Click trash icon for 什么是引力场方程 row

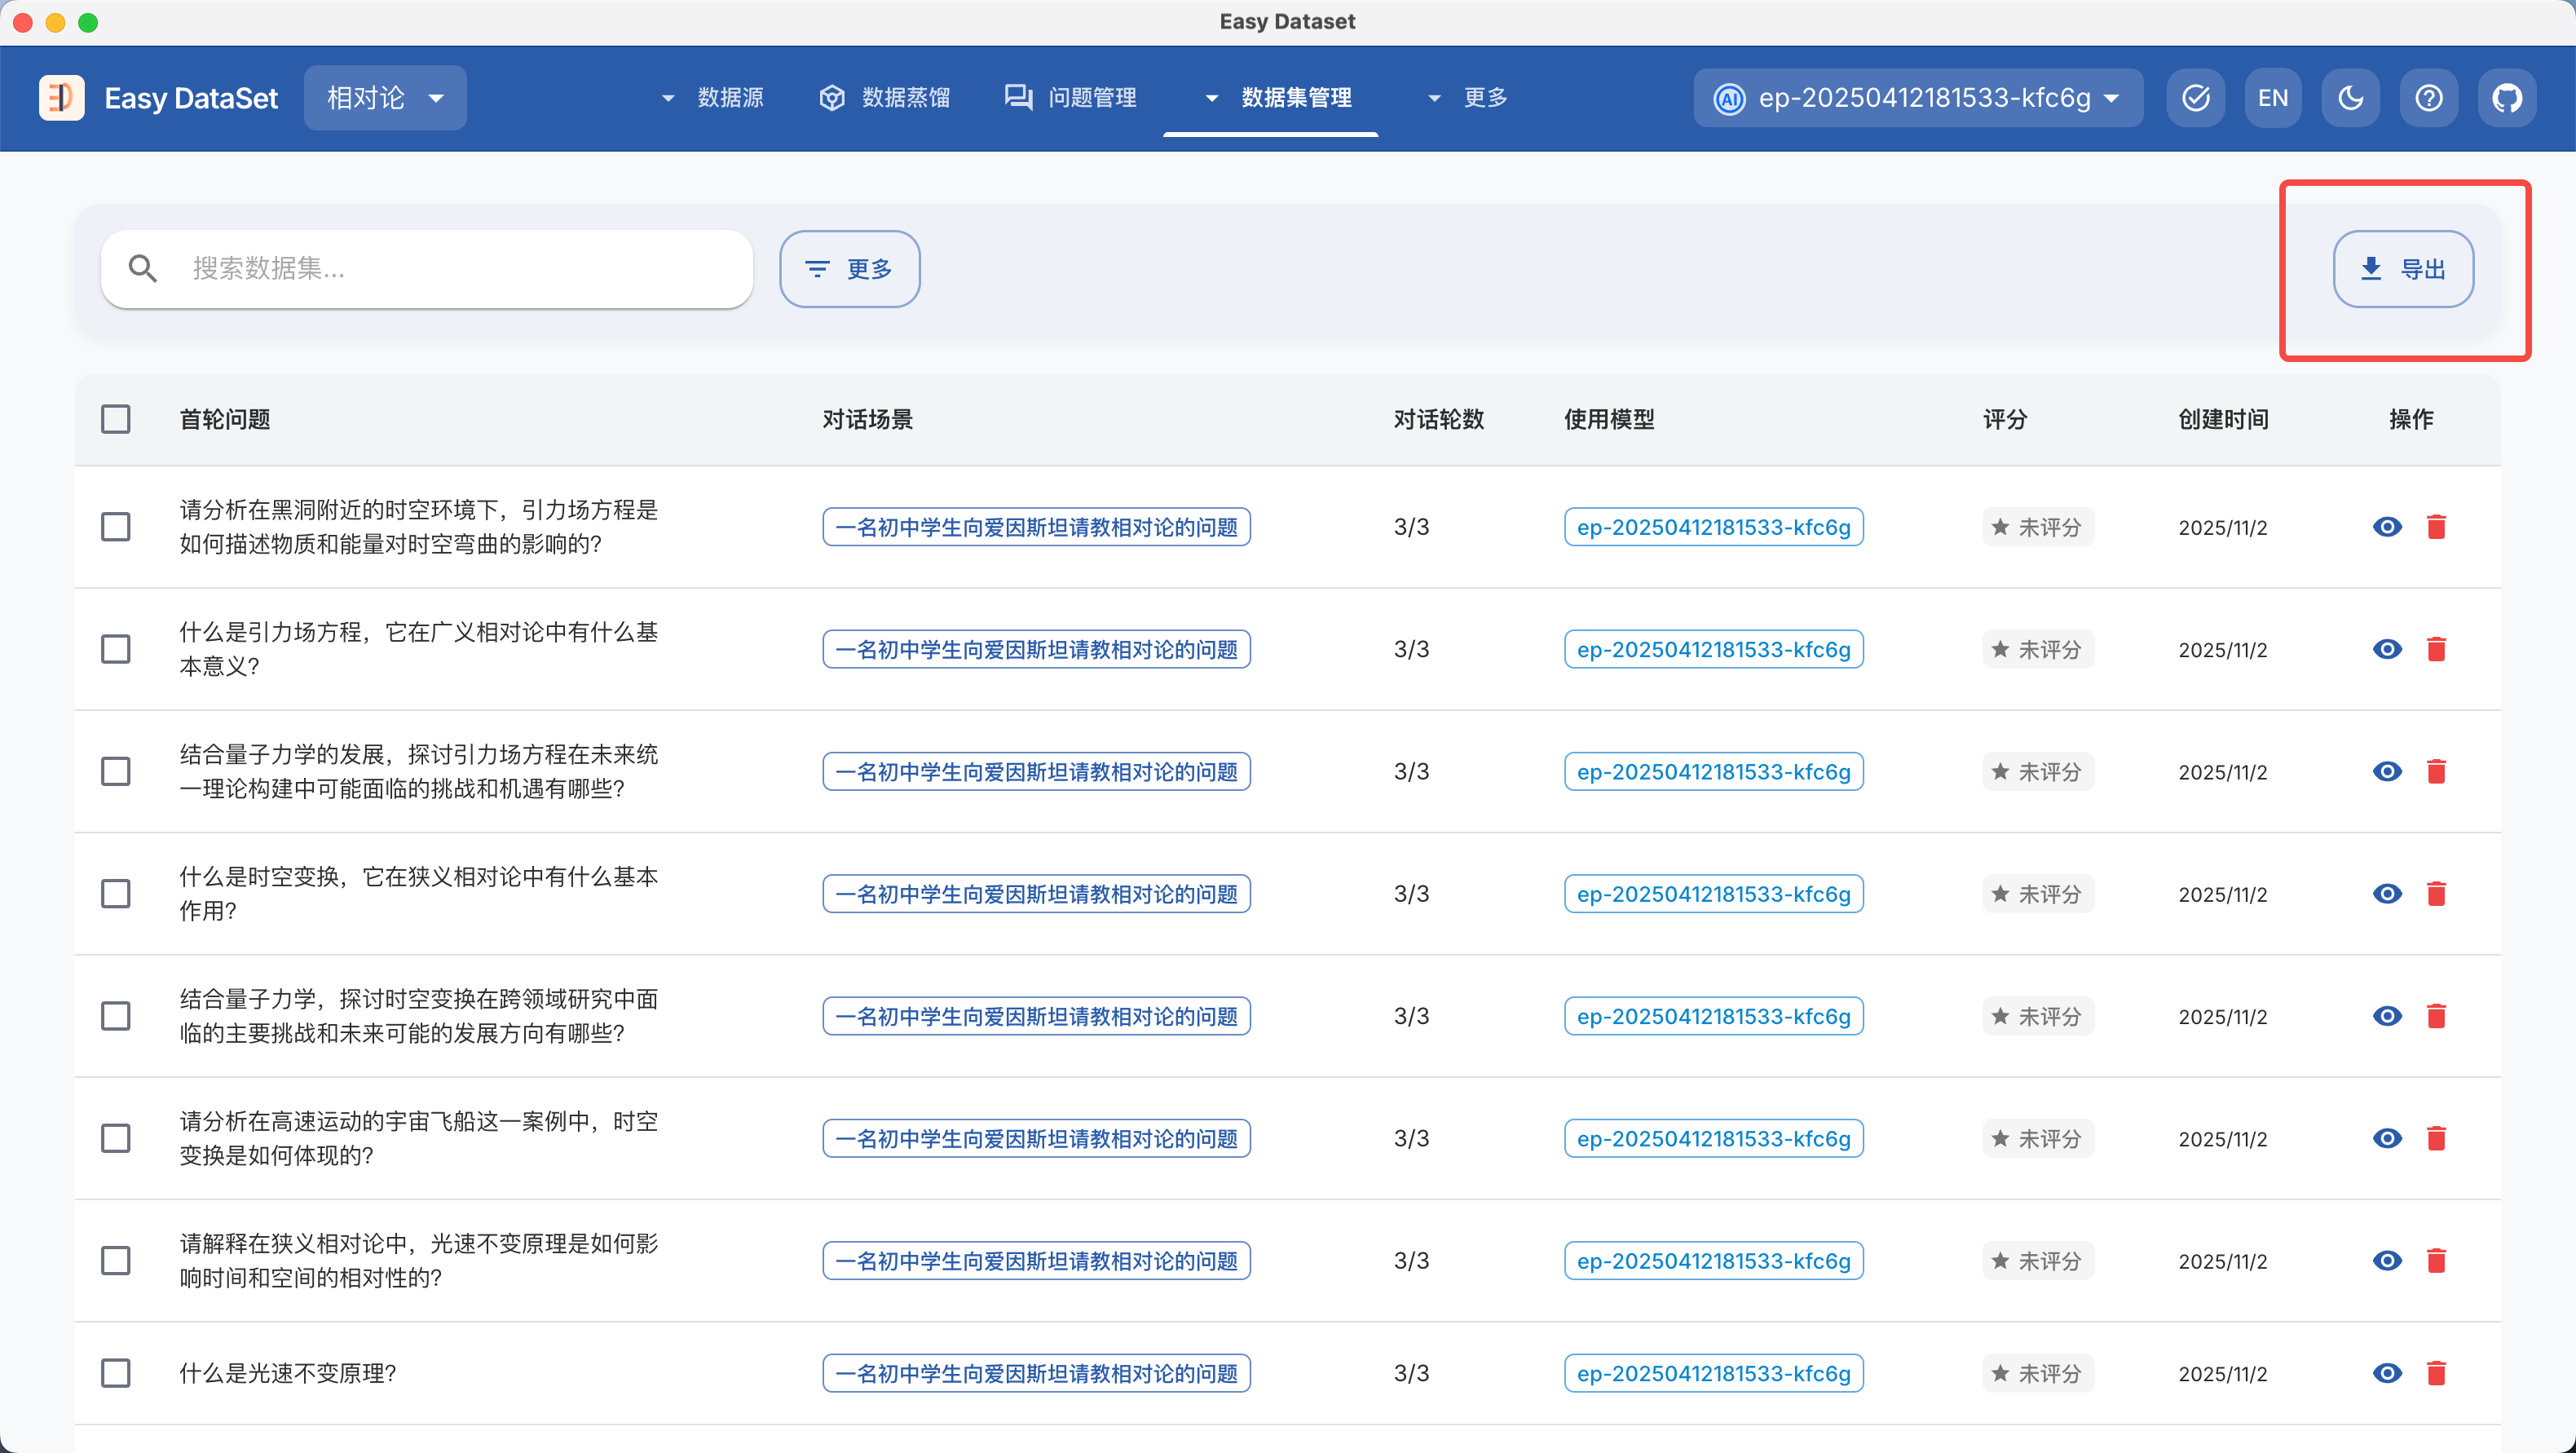(2436, 650)
